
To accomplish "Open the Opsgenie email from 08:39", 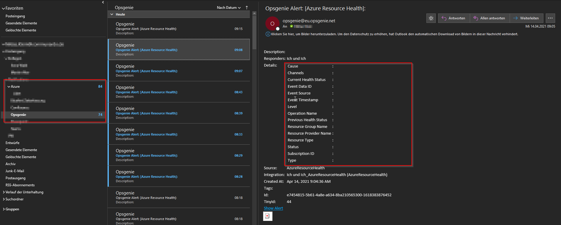I will (179, 113).
